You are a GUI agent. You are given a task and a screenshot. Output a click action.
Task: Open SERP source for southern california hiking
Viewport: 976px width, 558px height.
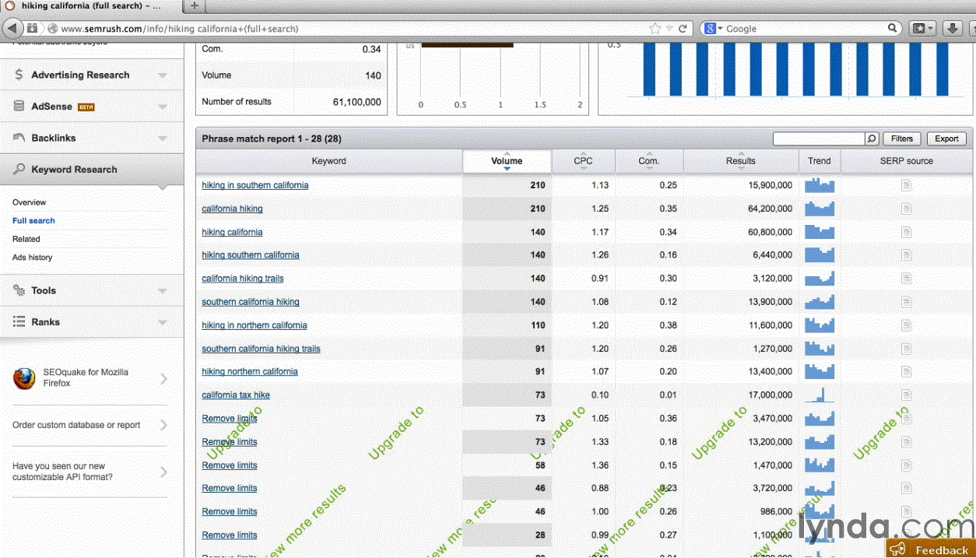[906, 302]
